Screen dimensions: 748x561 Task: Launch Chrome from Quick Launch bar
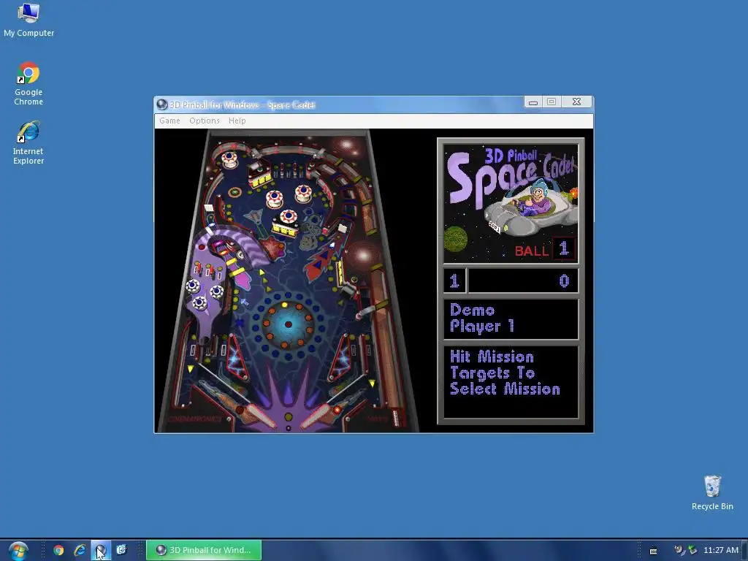[58, 550]
